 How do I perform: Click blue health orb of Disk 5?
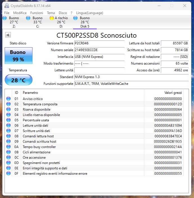tap(75, 18)
